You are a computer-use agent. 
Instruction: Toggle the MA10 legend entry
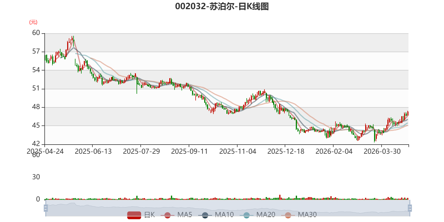216,215
